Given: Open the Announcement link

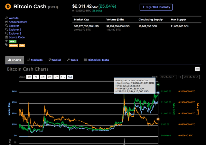Looking at the screenshot, I should (18, 22).
